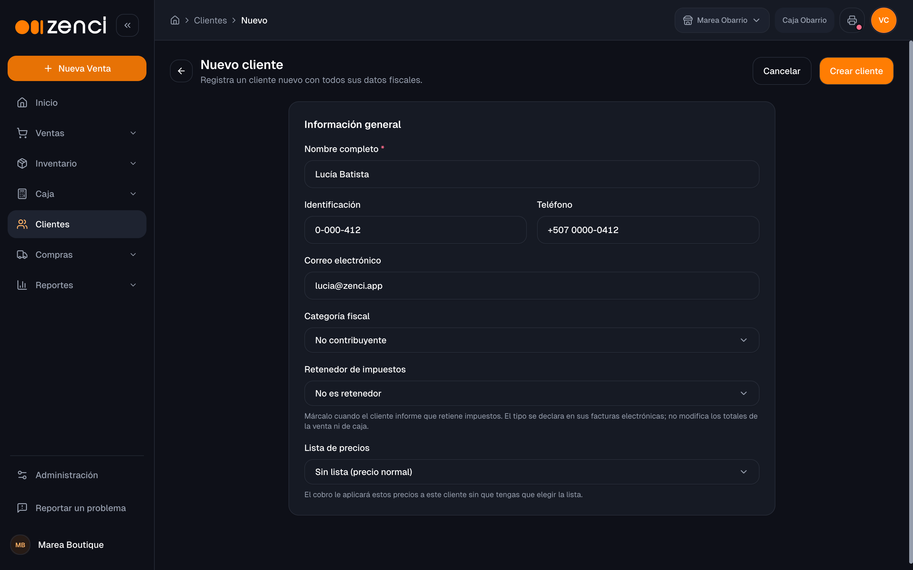
Task: Click the store icon beside Marea Obarrio
Action: (x=688, y=20)
